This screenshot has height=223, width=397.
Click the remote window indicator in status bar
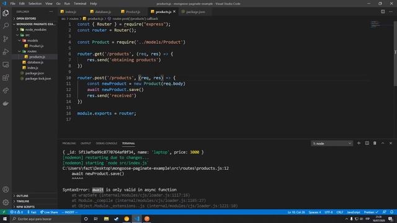coord(4,212)
